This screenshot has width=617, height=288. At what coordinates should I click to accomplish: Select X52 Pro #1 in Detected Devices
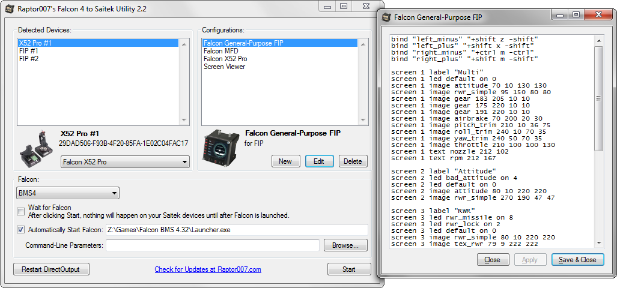pyautogui.click(x=98, y=43)
